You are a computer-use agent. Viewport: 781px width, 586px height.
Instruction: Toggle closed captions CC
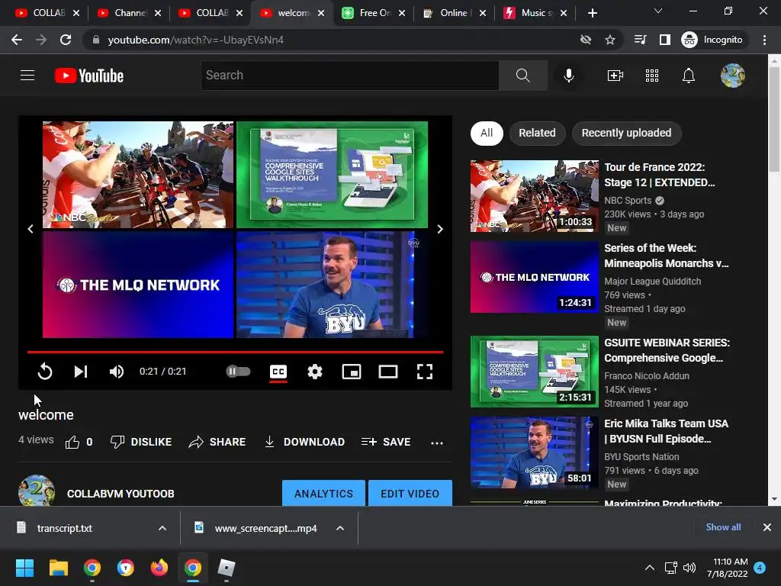[278, 372]
